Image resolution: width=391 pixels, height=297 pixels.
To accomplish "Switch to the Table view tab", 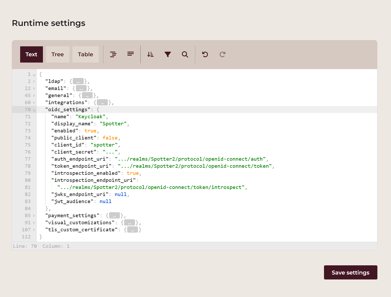I will coord(85,54).
